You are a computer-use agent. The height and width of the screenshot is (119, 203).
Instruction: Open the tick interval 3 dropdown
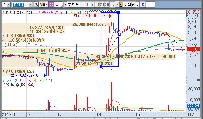(x=117, y=4)
